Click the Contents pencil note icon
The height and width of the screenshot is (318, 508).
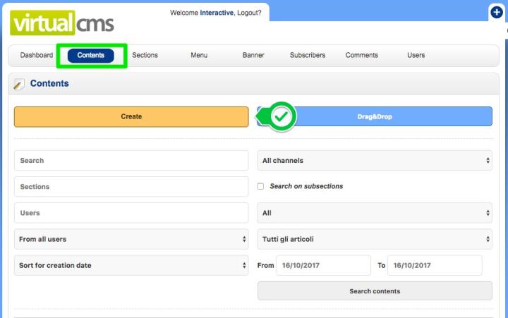click(x=19, y=84)
